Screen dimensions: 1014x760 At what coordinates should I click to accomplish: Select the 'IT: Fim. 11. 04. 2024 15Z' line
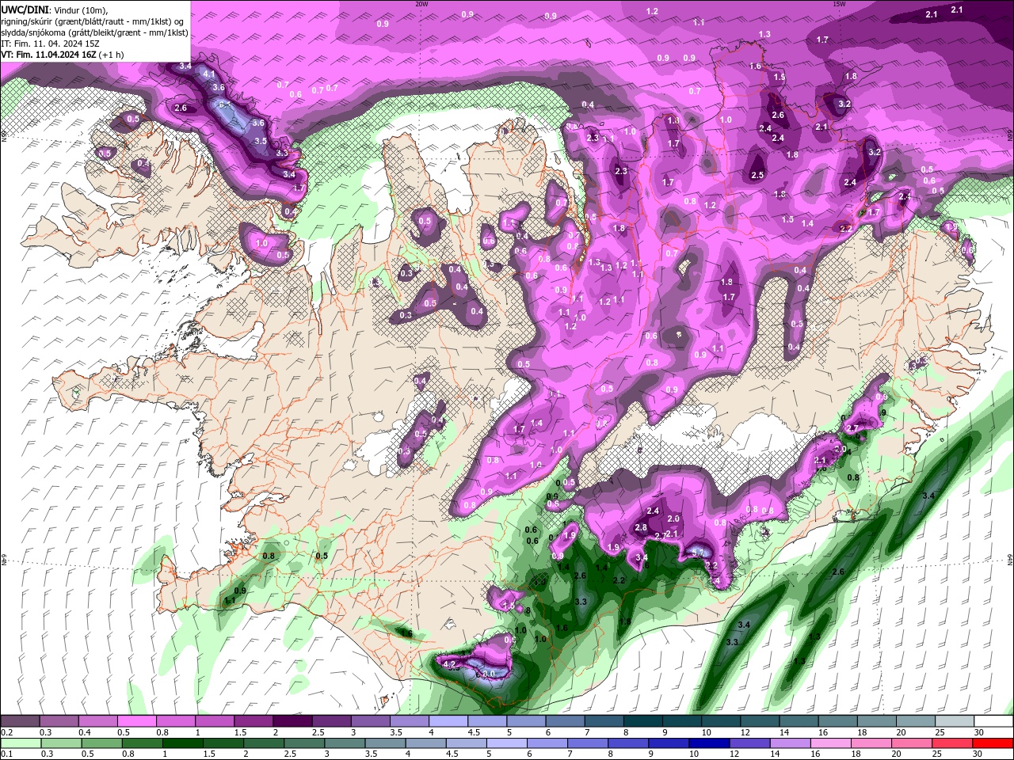[50, 44]
